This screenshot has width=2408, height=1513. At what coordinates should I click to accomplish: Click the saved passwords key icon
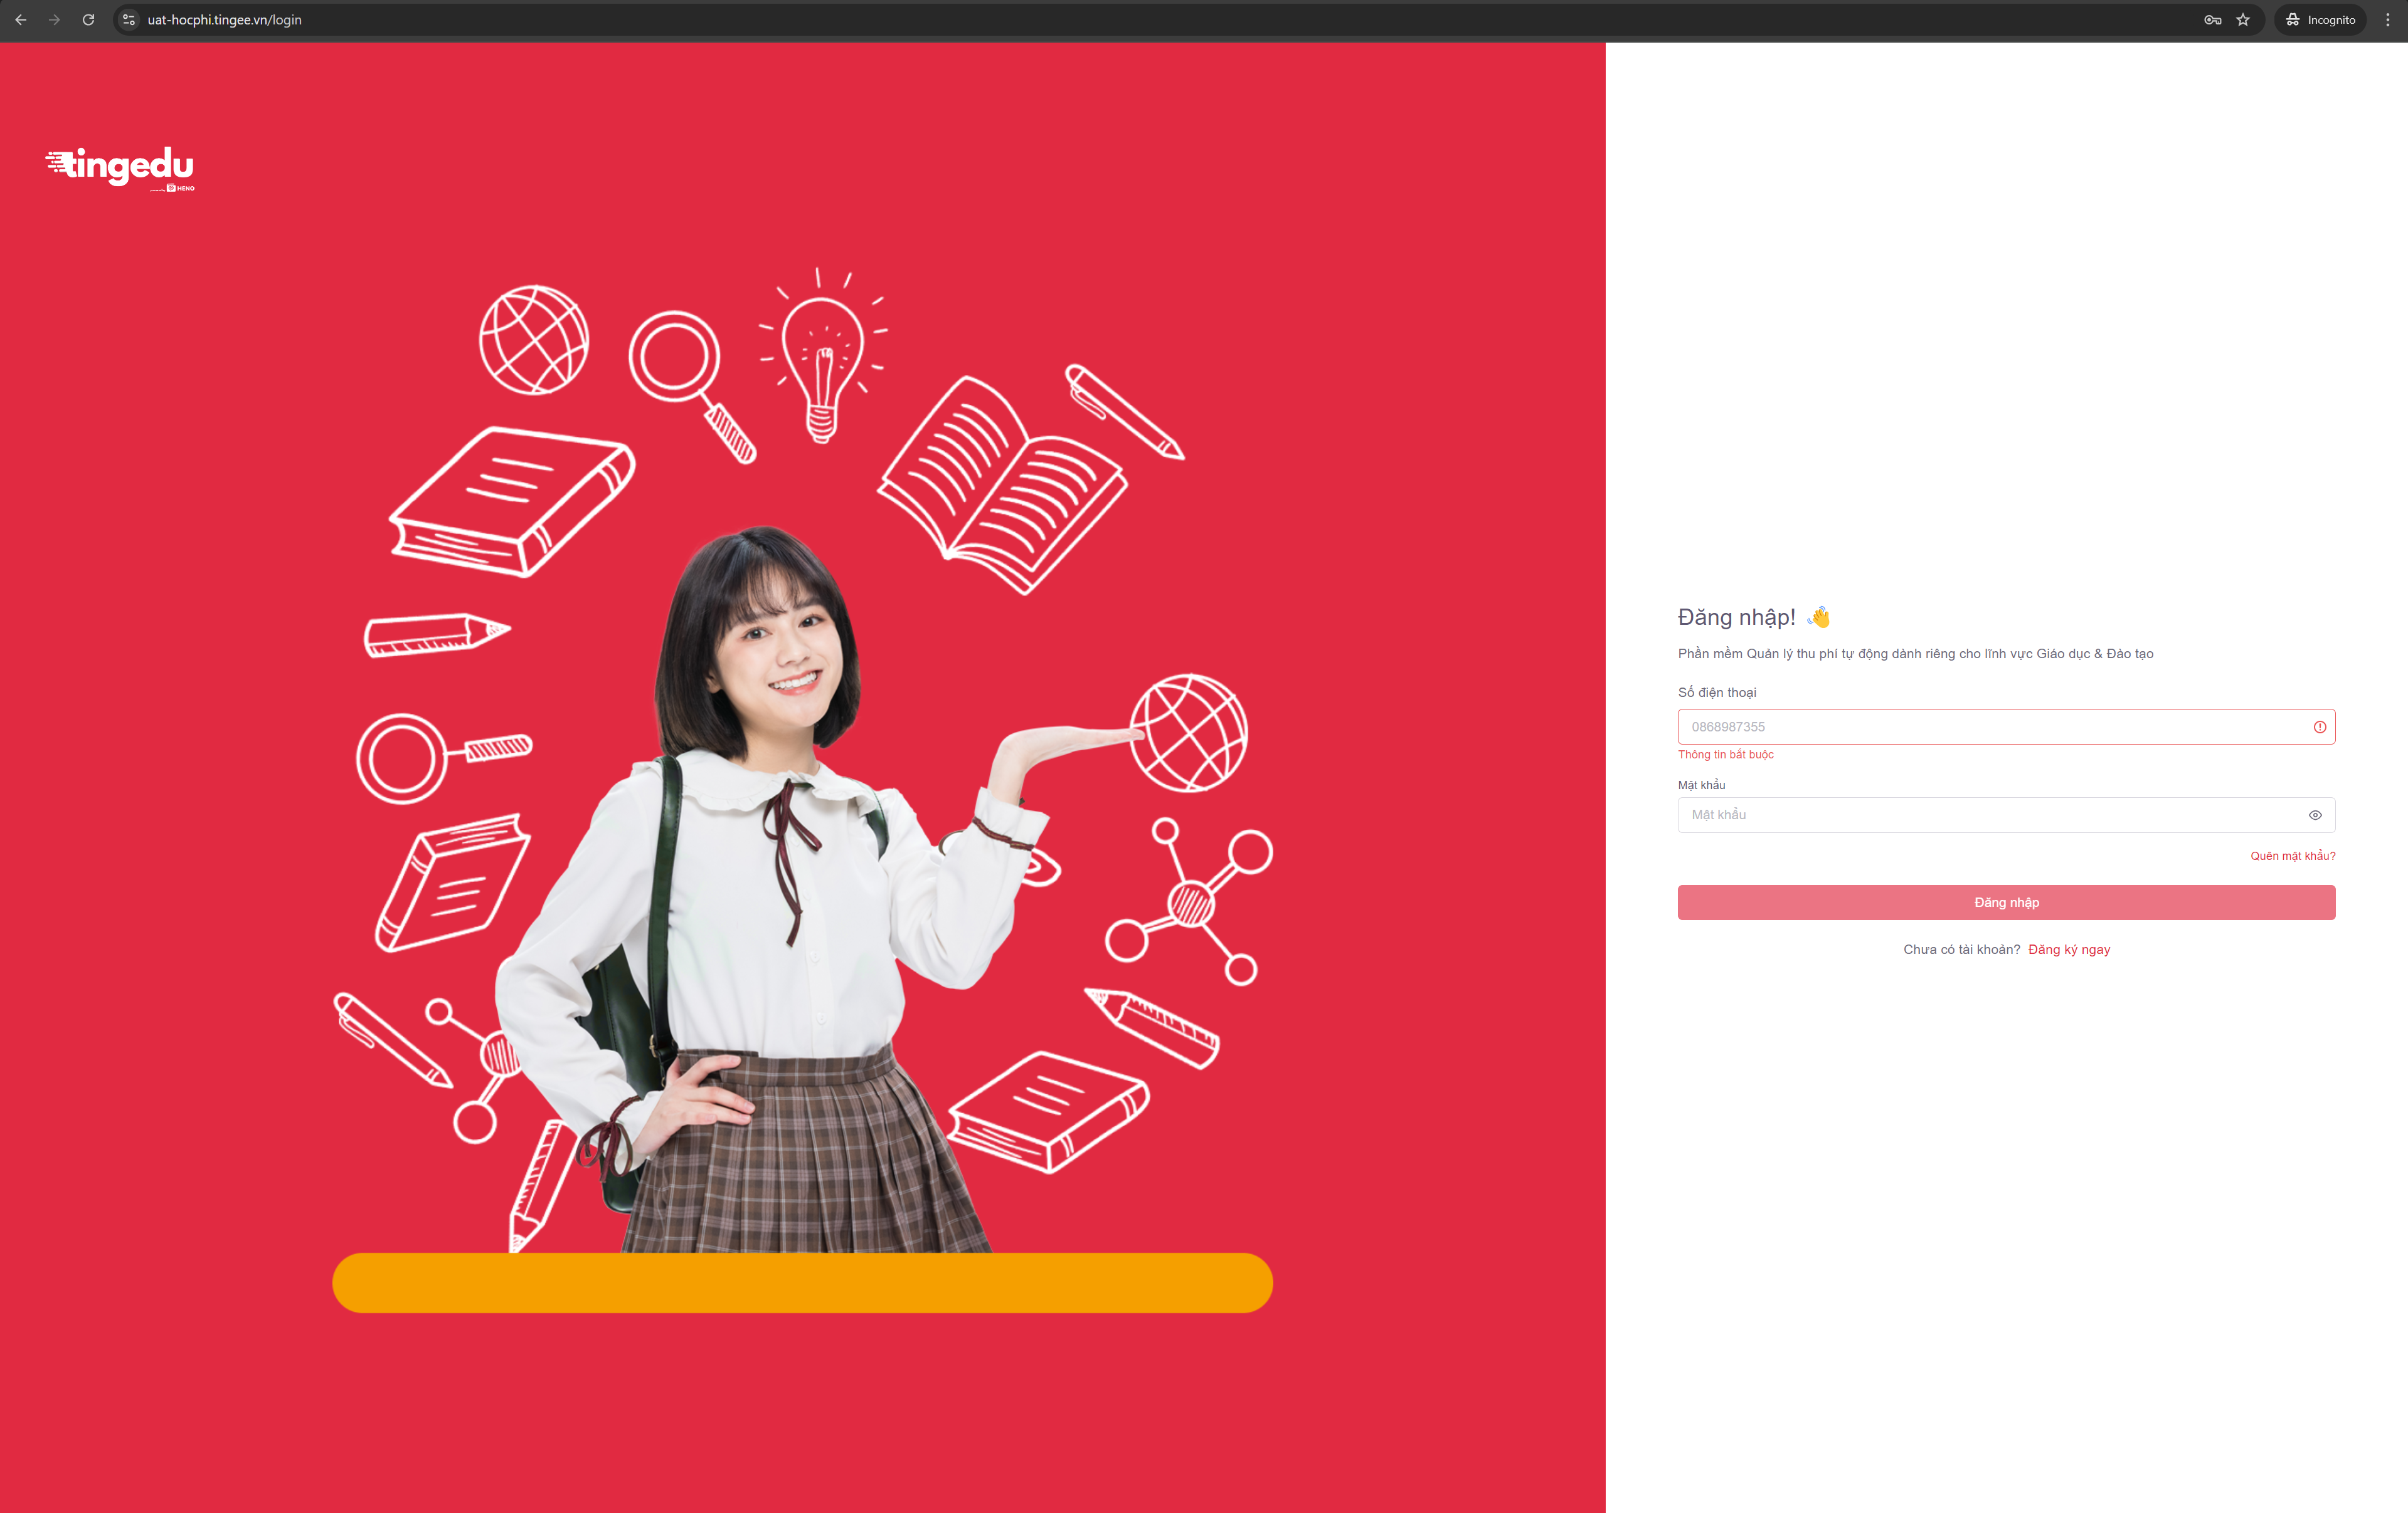(x=2212, y=20)
